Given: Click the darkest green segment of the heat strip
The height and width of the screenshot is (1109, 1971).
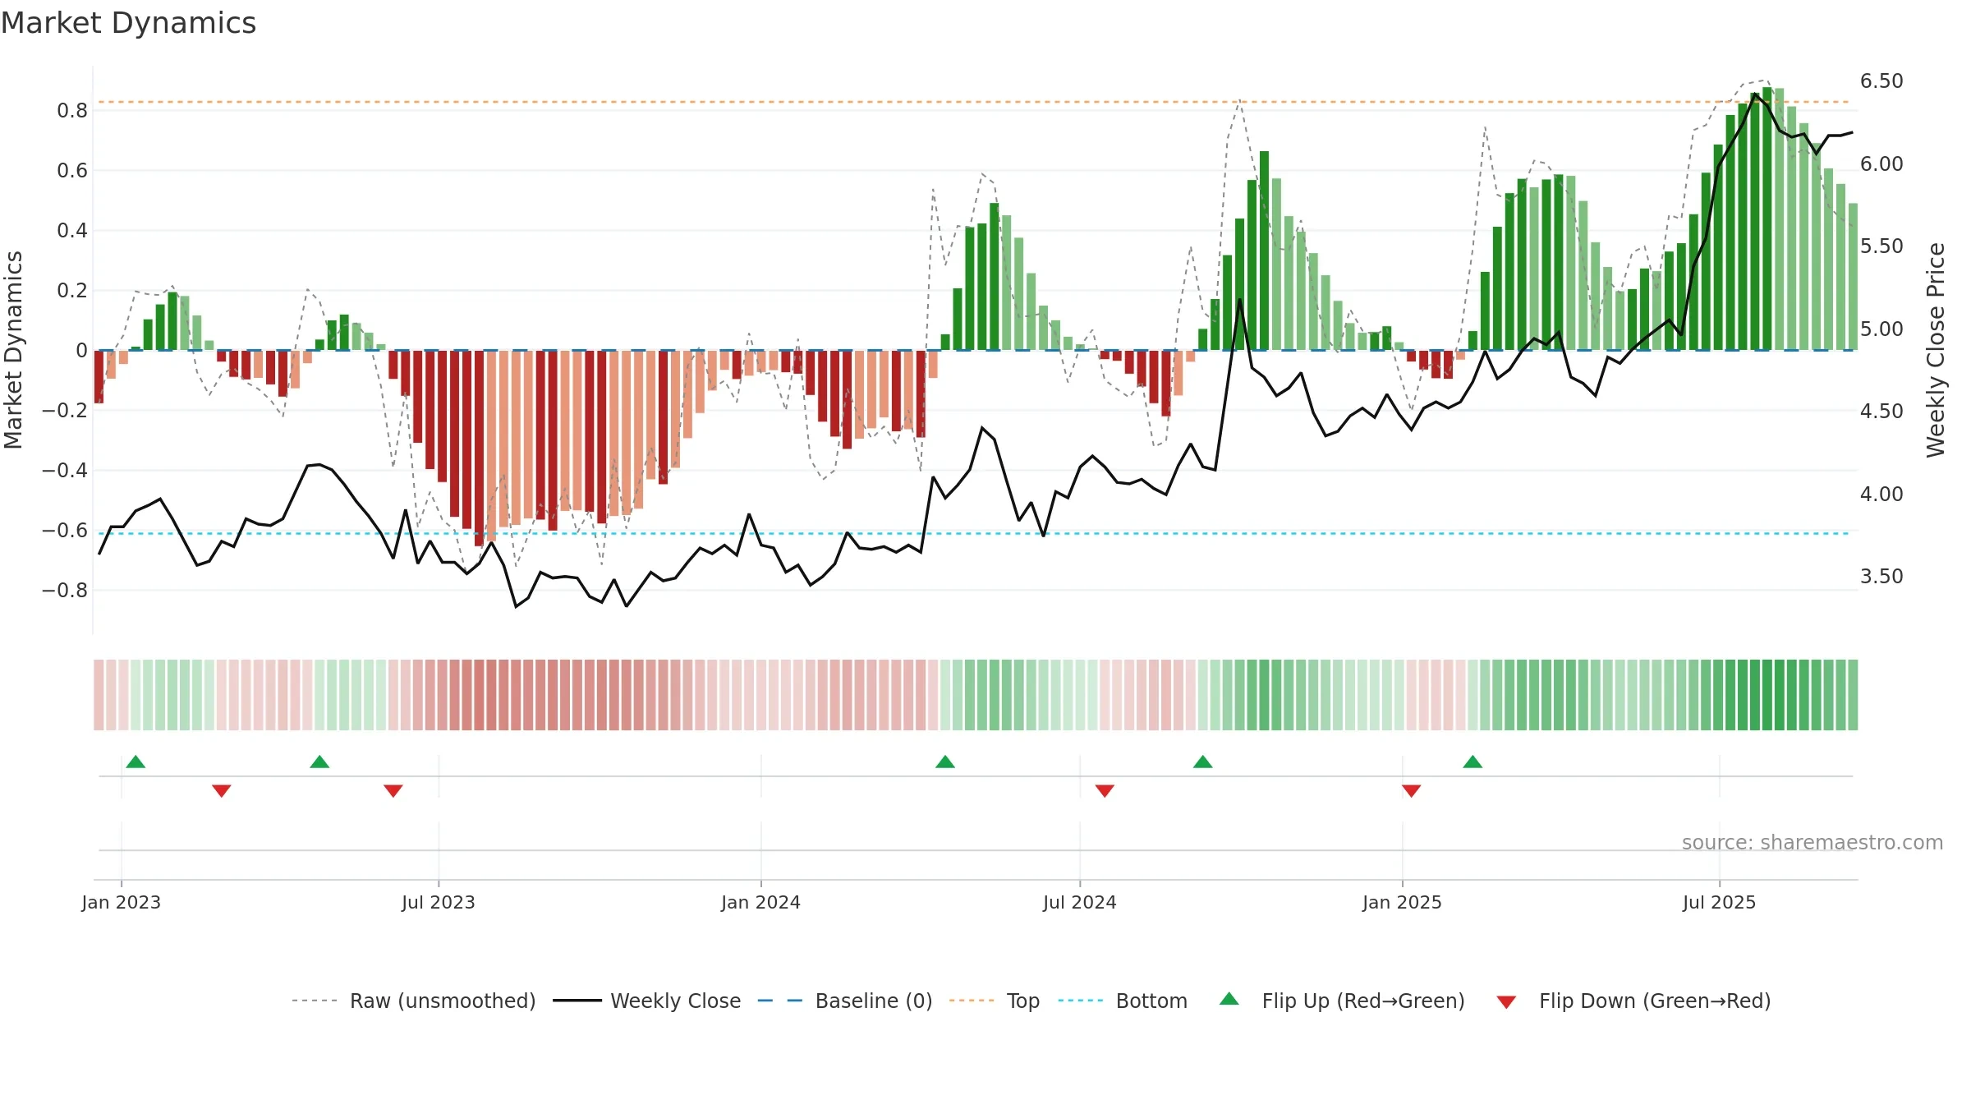Looking at the screenshot, I should coord(1767,695).
